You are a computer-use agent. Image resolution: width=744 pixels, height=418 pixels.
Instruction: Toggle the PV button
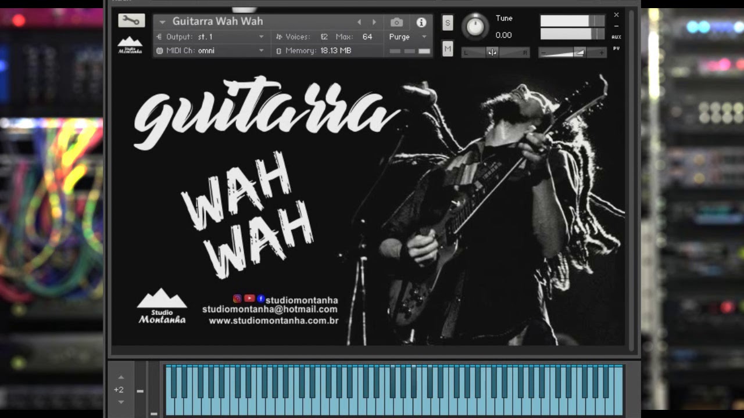[616, 49]
